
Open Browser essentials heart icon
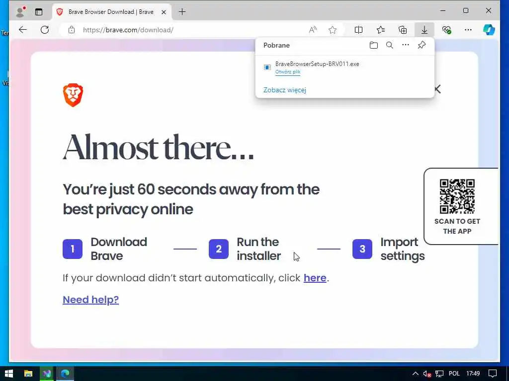coord(447,30)
